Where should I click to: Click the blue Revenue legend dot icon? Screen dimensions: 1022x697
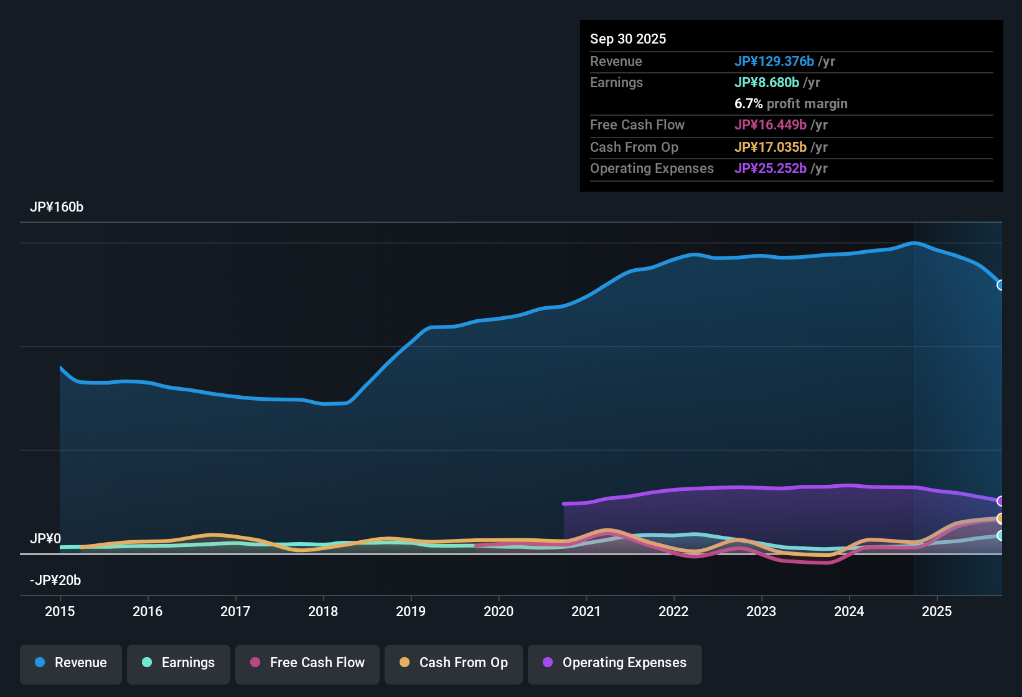pyautogui.click(x=39, y=663)
